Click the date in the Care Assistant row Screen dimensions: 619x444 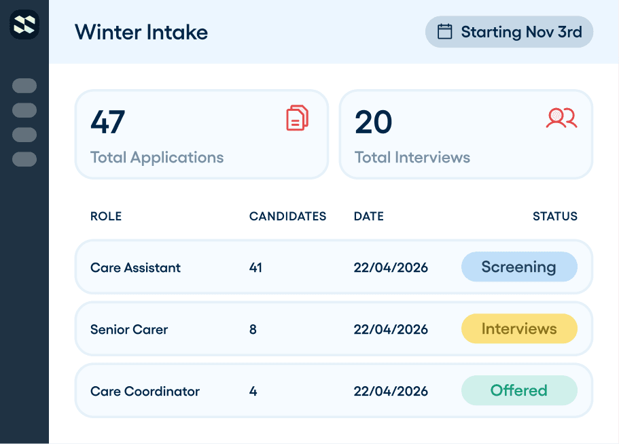[x=391, y=267]
